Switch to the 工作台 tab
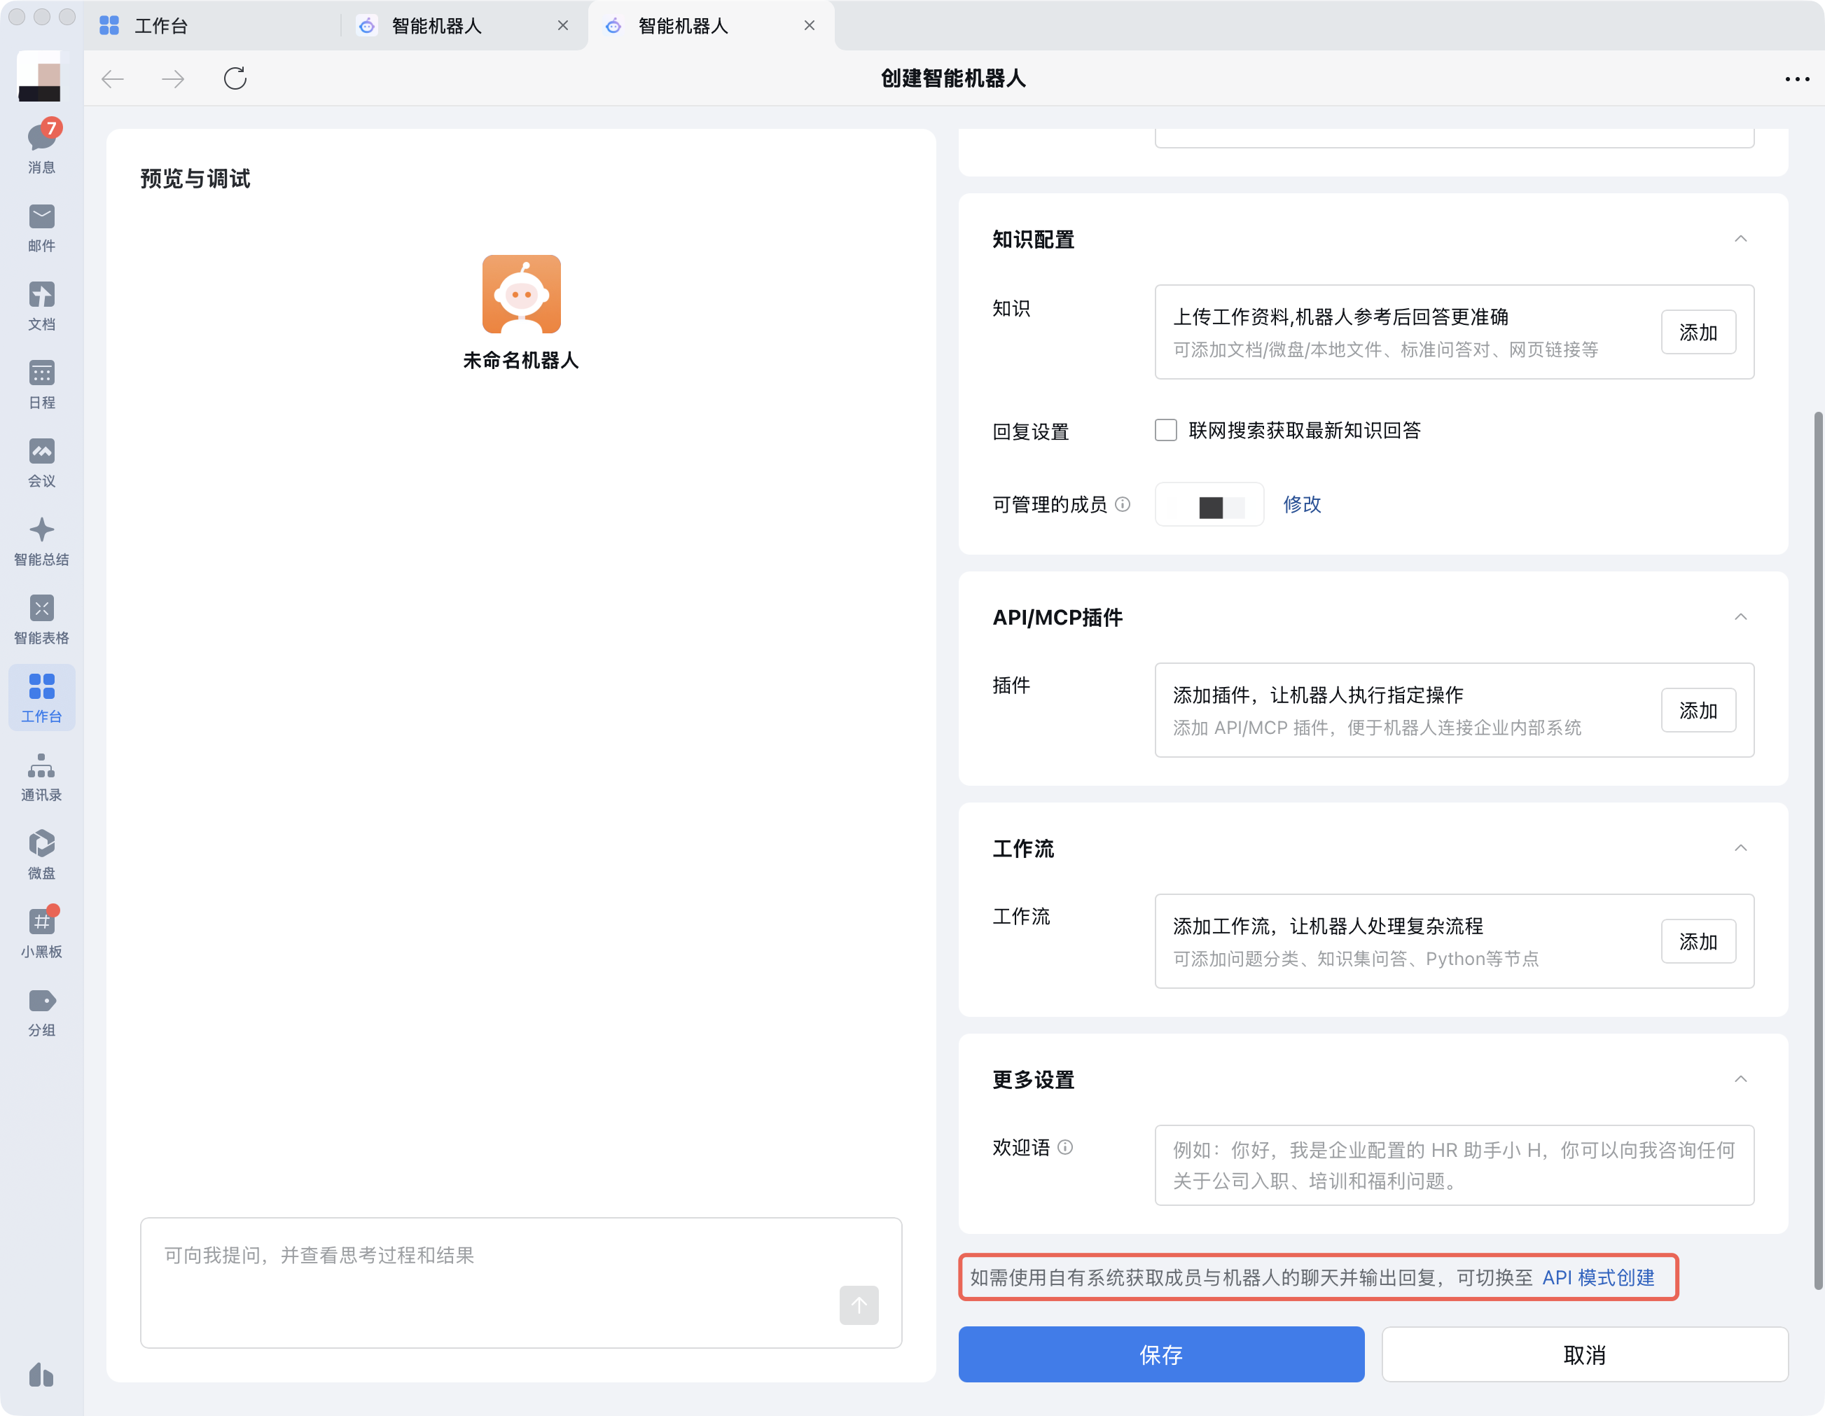Screen dimensions: 1825x1416 [x=160, y=26]
